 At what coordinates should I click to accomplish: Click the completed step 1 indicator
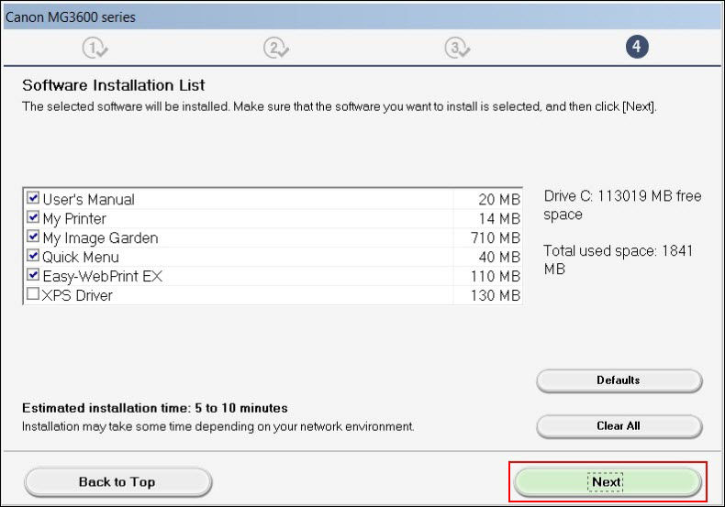click(95, 48)
